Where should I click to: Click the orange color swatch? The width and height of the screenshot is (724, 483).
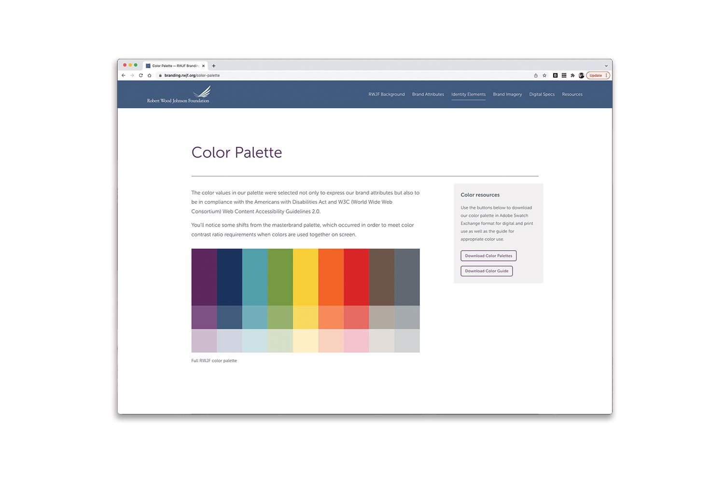[331, 277]
